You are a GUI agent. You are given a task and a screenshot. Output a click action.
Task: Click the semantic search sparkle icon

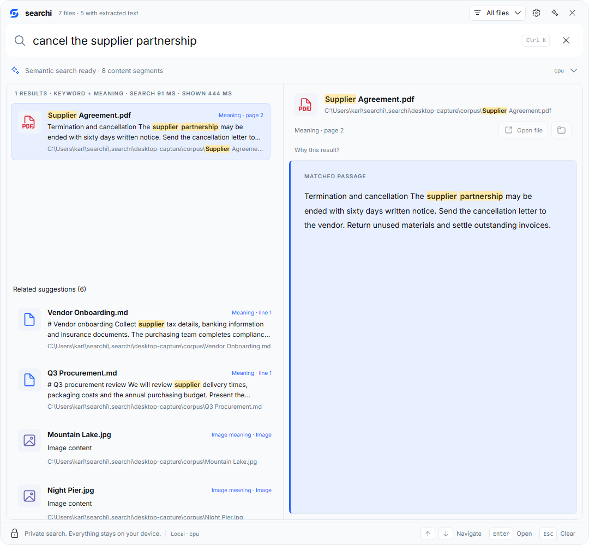point(15,70)
